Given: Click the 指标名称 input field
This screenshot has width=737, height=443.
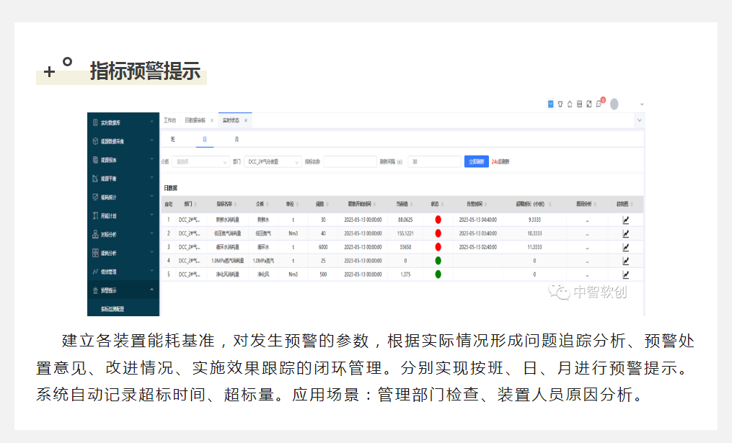Looking at the screenshot, I should 350,162.
